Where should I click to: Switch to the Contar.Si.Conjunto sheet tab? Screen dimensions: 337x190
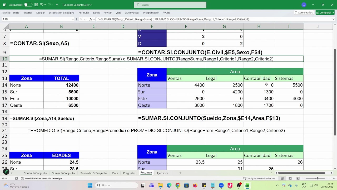[35, 173]
